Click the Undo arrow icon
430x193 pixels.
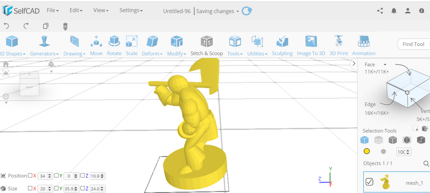pyautogui.click(x=6, y=26)
